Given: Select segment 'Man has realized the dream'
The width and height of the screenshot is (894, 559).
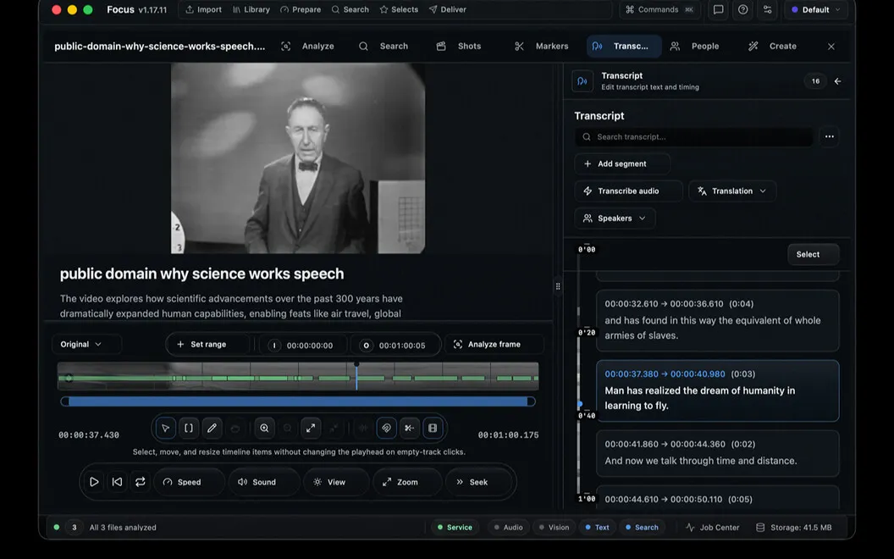Looking at the screenshot, I should click(x=717, y=390).
